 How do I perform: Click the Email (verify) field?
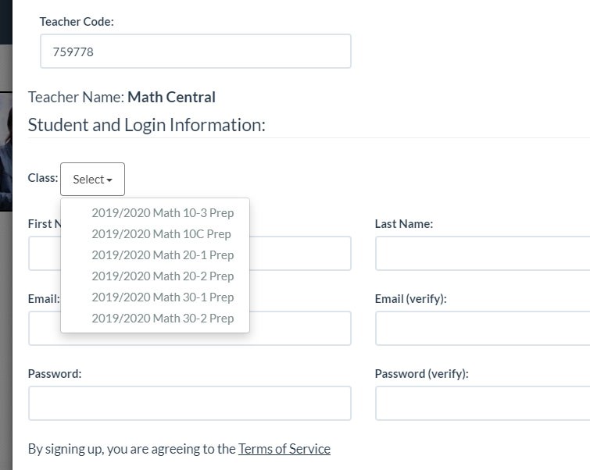pos(481,329)
